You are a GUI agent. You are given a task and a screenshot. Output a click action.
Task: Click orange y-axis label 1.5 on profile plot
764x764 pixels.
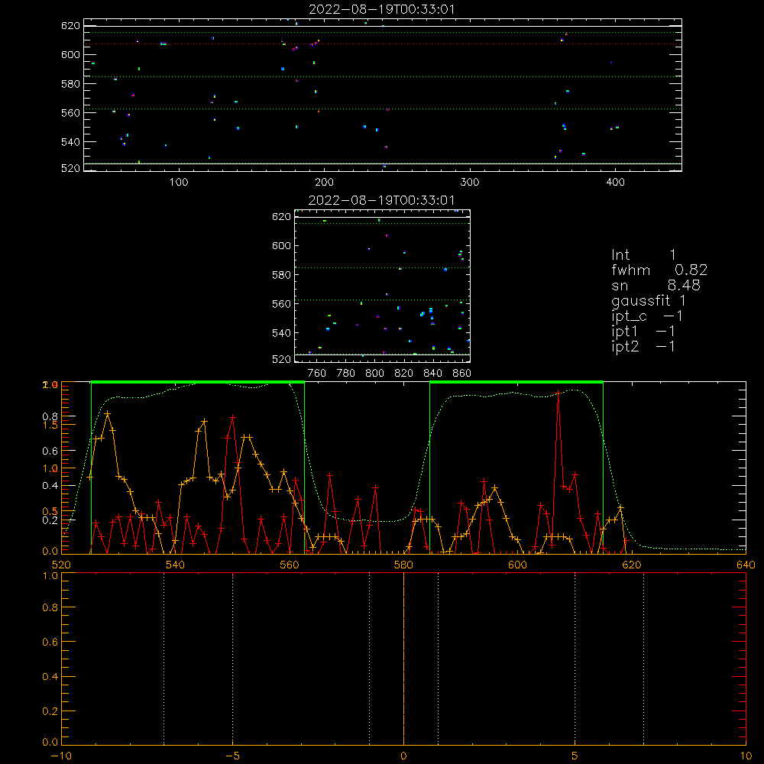point(50,425)
